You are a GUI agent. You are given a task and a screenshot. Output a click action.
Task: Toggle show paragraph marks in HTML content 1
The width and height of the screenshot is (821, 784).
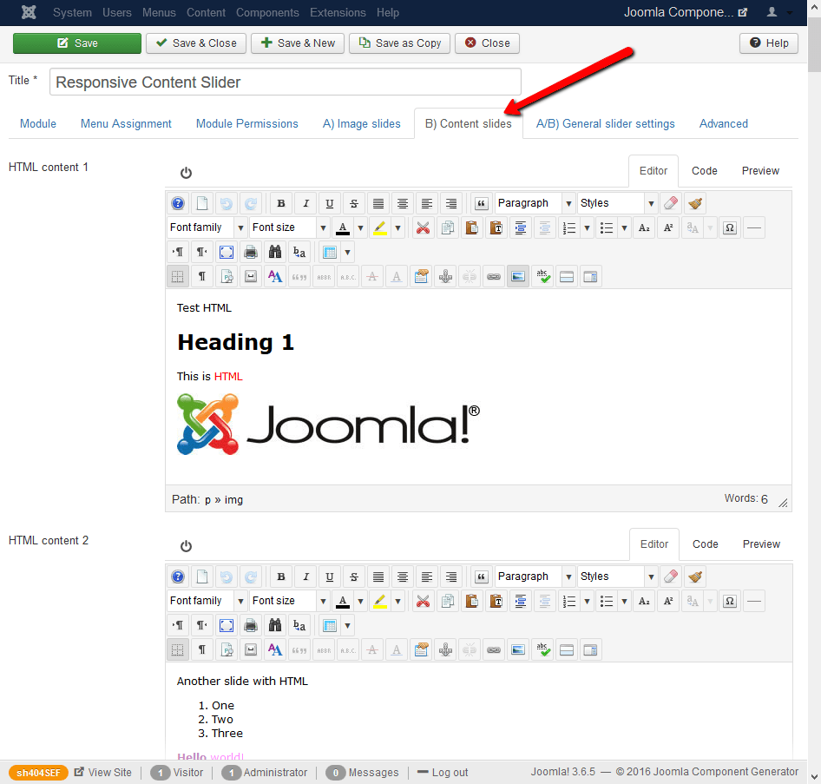(202, 276)
